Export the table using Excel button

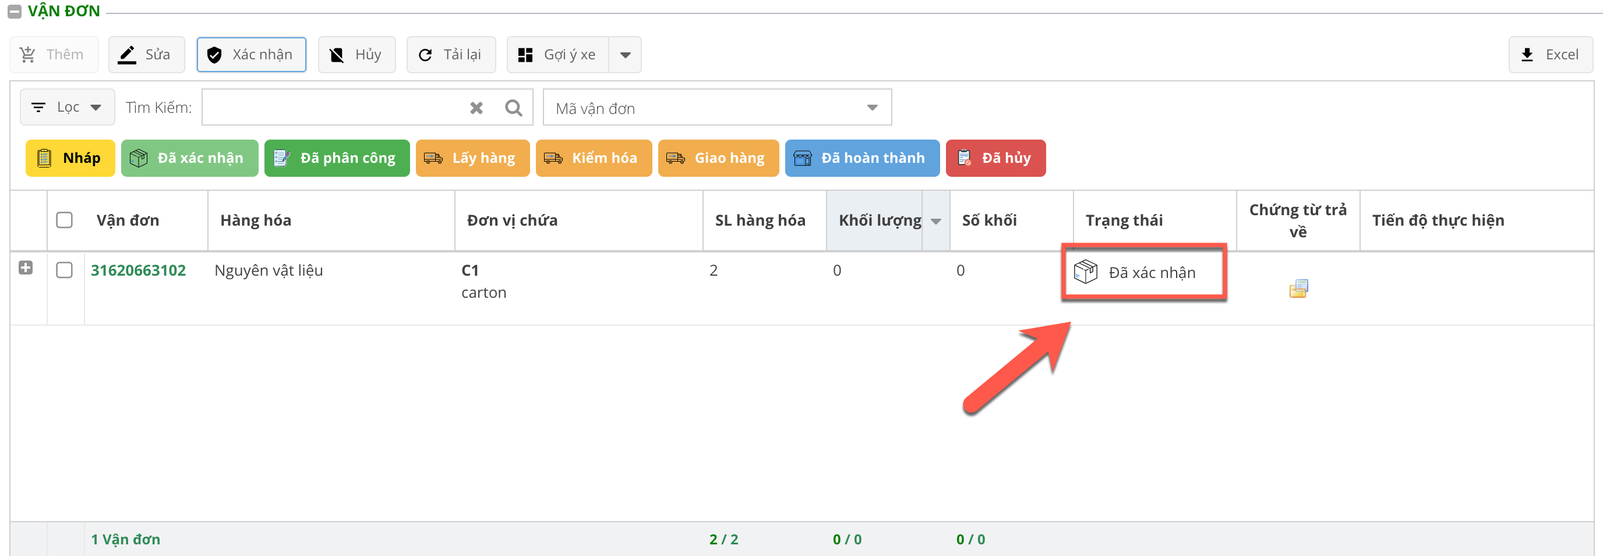point(1549,55)
